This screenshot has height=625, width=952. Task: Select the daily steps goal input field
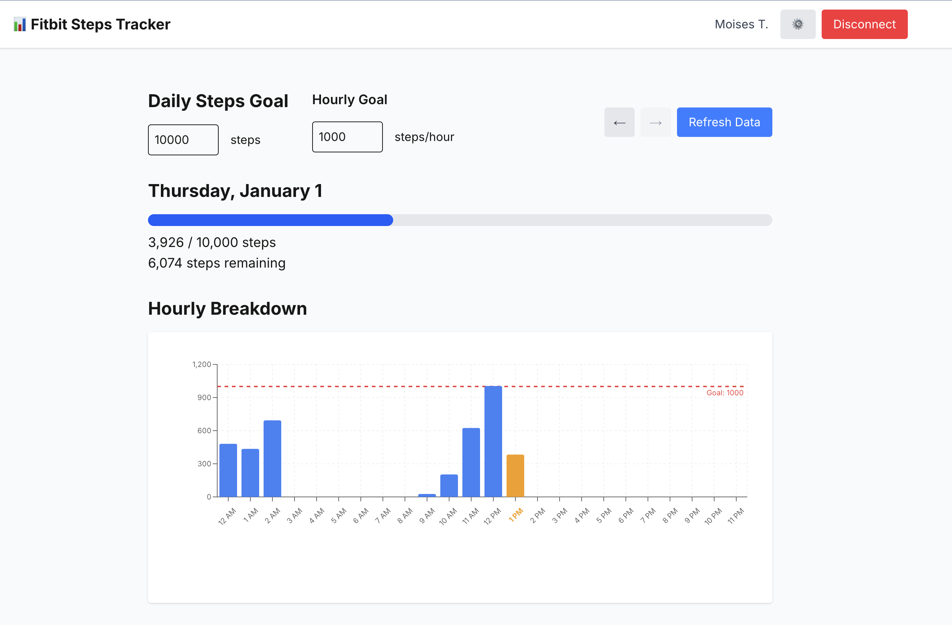183,140
